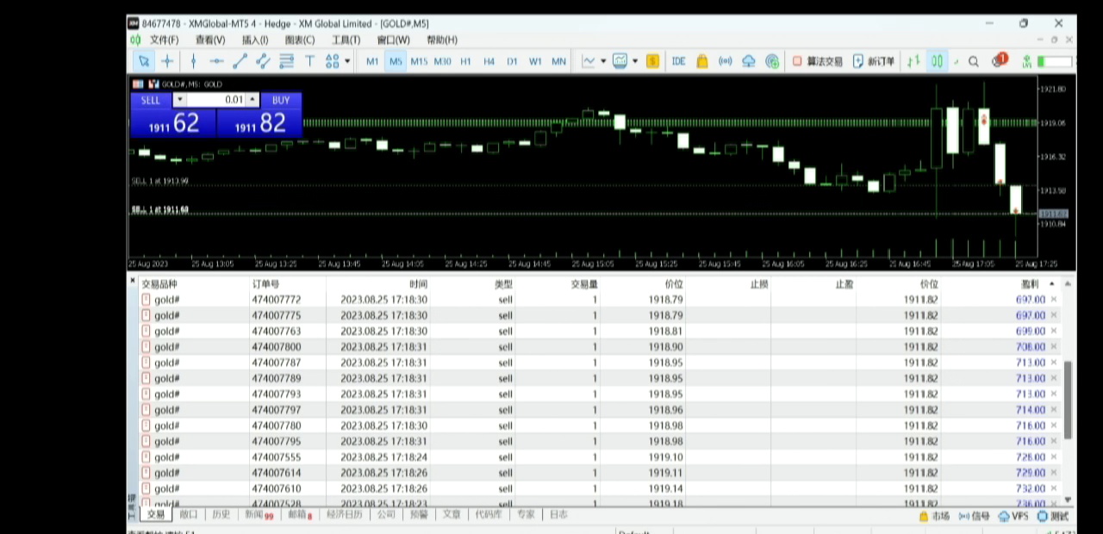Toggle the 算法交易 algo trading button
The image size is (1103, 534).
(818, 61)
